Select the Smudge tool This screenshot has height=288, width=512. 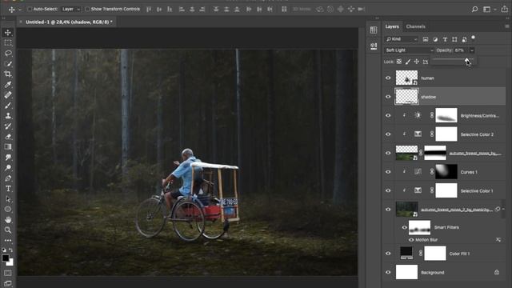click(x=8, y=158)
